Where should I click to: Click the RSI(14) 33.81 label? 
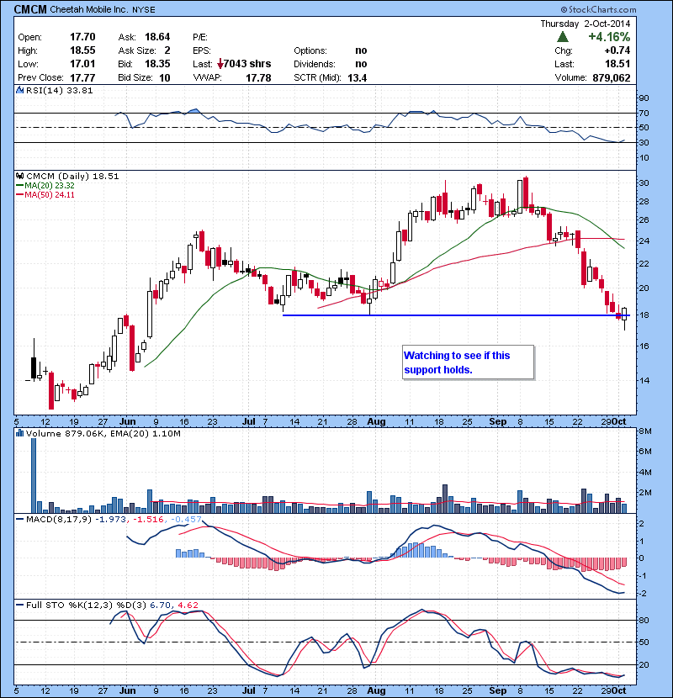[59, 90]
